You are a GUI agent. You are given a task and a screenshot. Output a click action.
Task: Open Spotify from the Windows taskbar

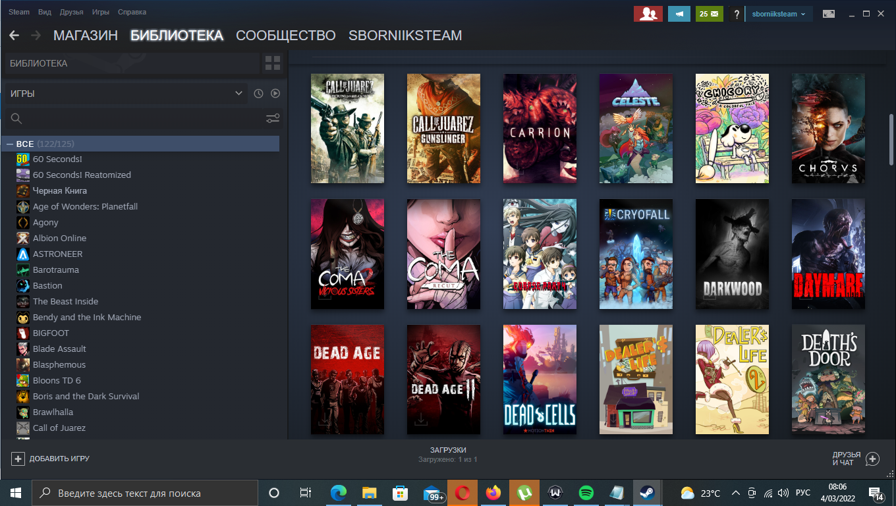pos(586,493)
